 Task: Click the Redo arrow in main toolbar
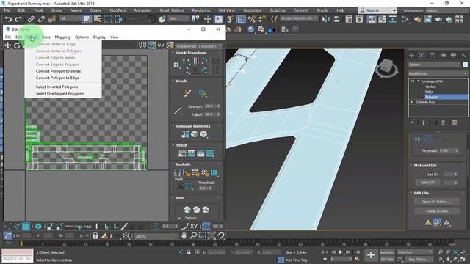(18, 19)
